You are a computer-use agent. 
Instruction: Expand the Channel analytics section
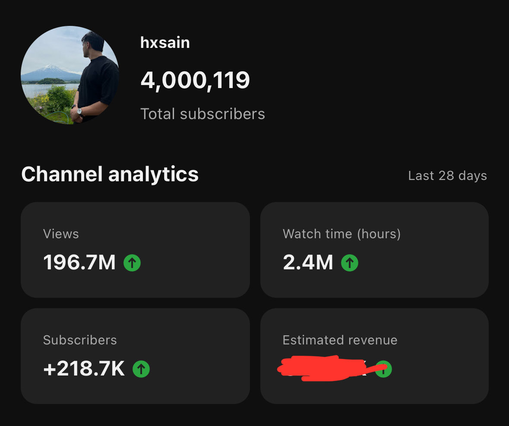click(110, 175)
